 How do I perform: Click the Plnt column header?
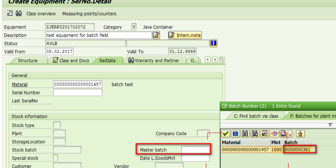click(x=277, y=142)
